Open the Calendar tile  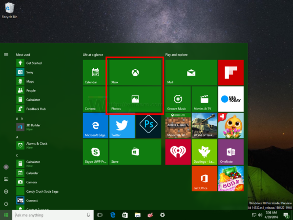(x=96, y=72)
